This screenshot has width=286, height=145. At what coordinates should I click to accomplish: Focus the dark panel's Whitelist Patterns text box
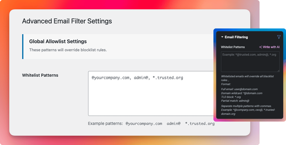[250, 62]
